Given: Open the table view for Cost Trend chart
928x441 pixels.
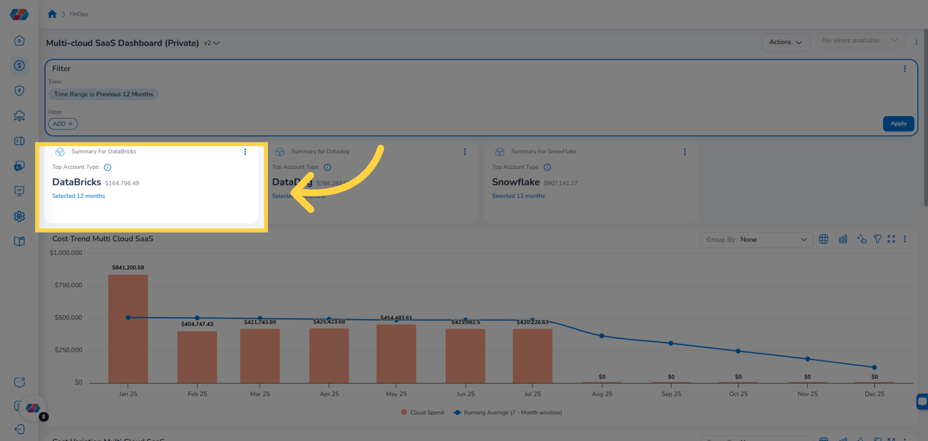Looking at the screenshot, I should click(824, 239).
